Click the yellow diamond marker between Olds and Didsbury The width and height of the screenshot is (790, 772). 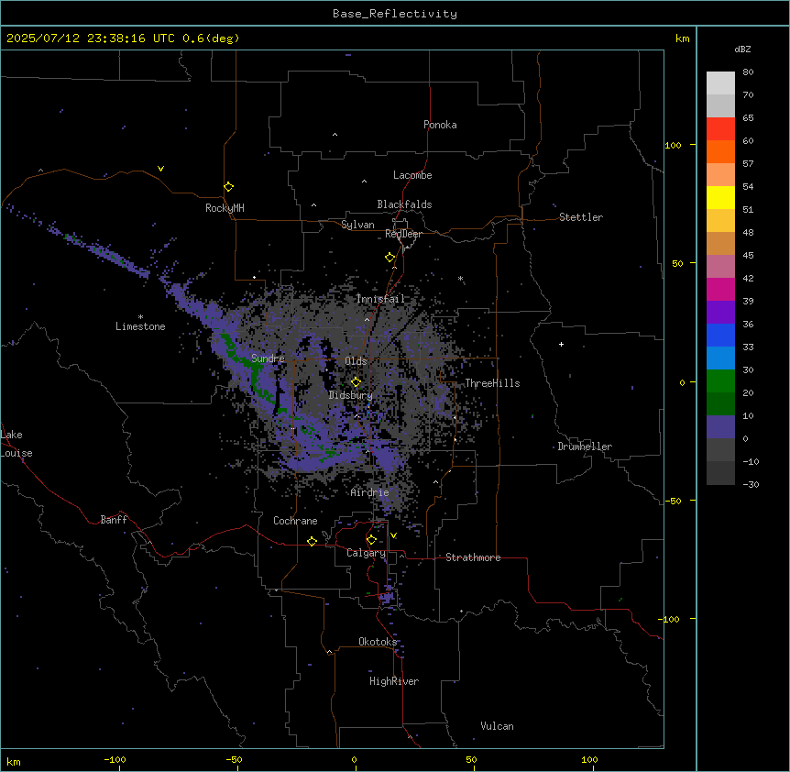tap(357, 382)
